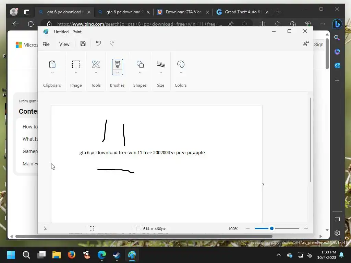Viewport: 351px width, 263px height.
Task: Toggle the Edge sidebar panel icon
Action: pyautogui.click(x=337, y=219)
